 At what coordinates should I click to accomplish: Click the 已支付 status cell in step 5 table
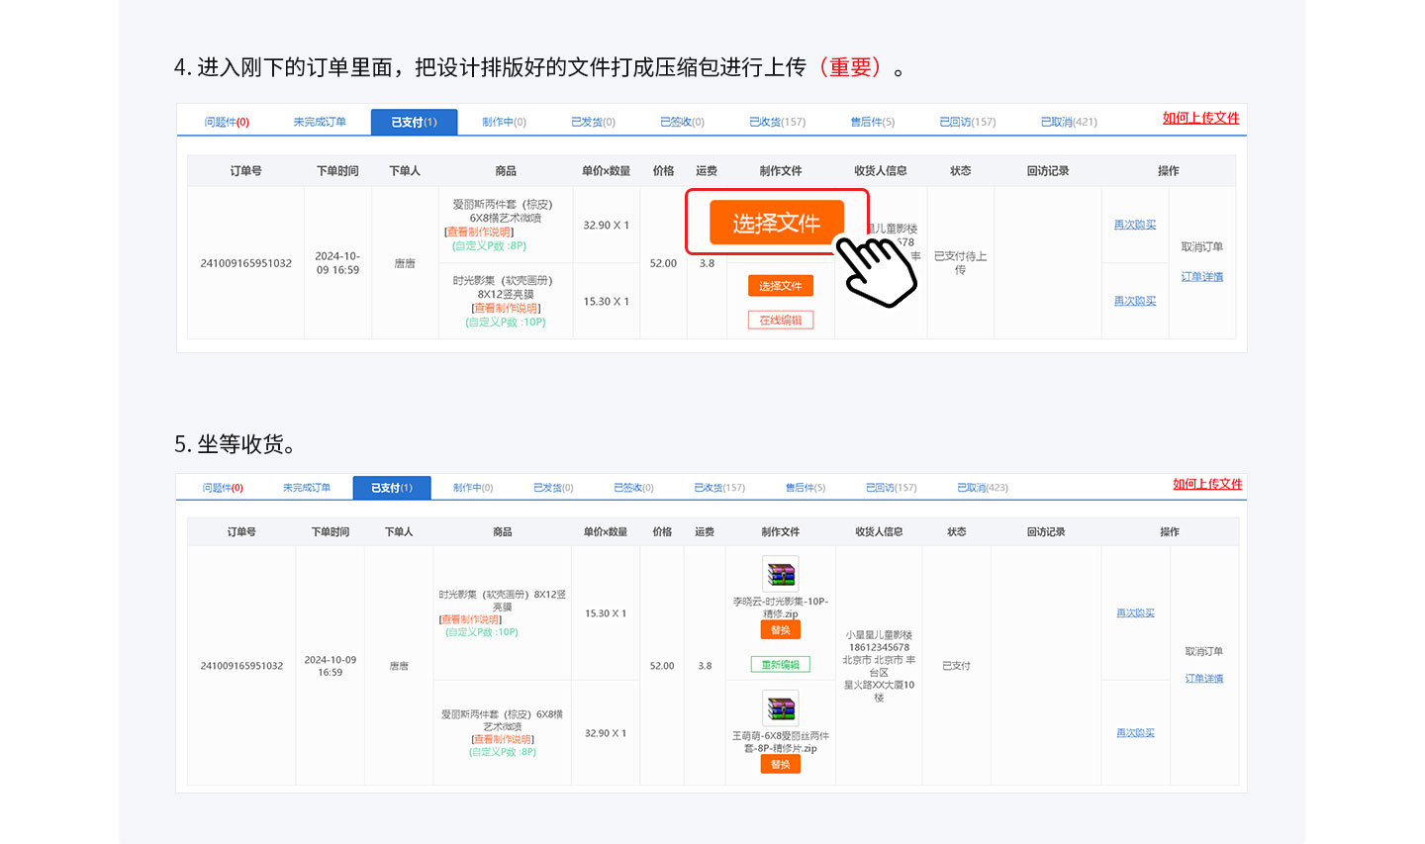pos(956,666)
